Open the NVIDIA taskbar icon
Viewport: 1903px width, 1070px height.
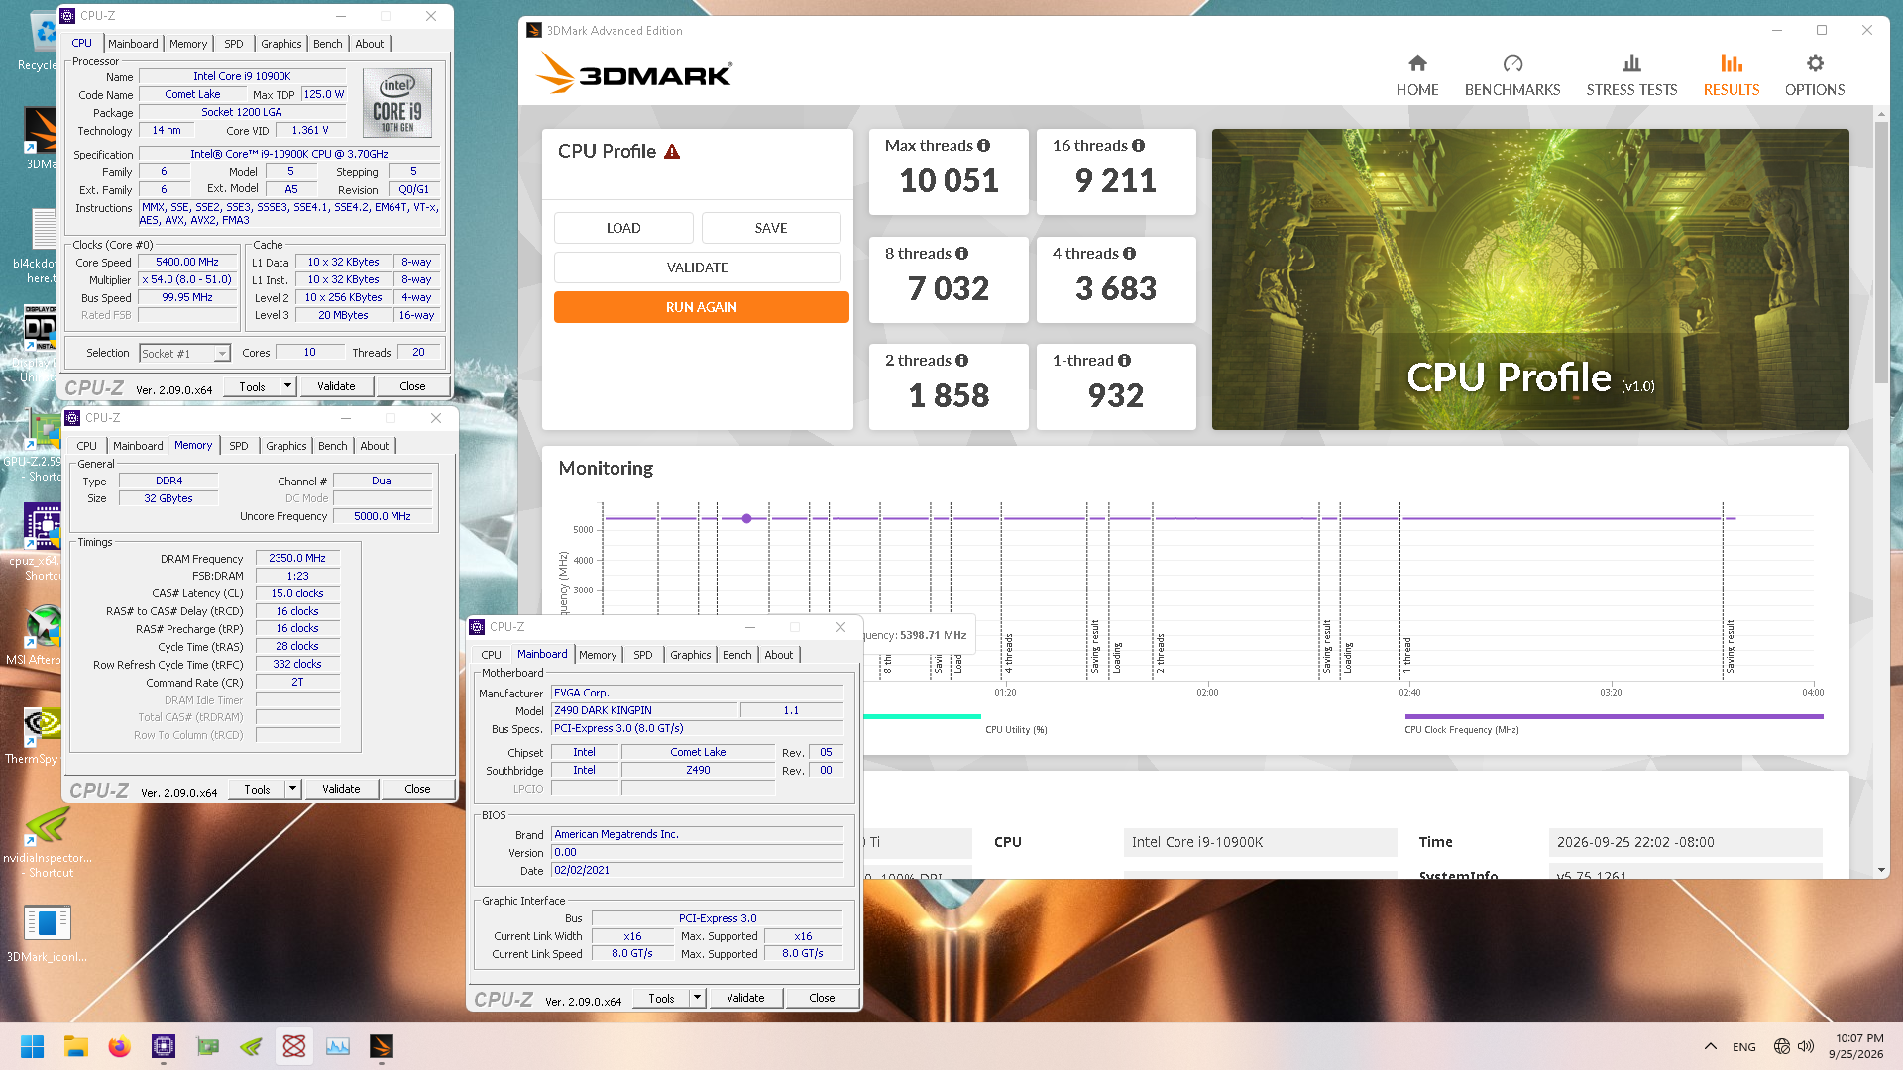pos(251,1046)
